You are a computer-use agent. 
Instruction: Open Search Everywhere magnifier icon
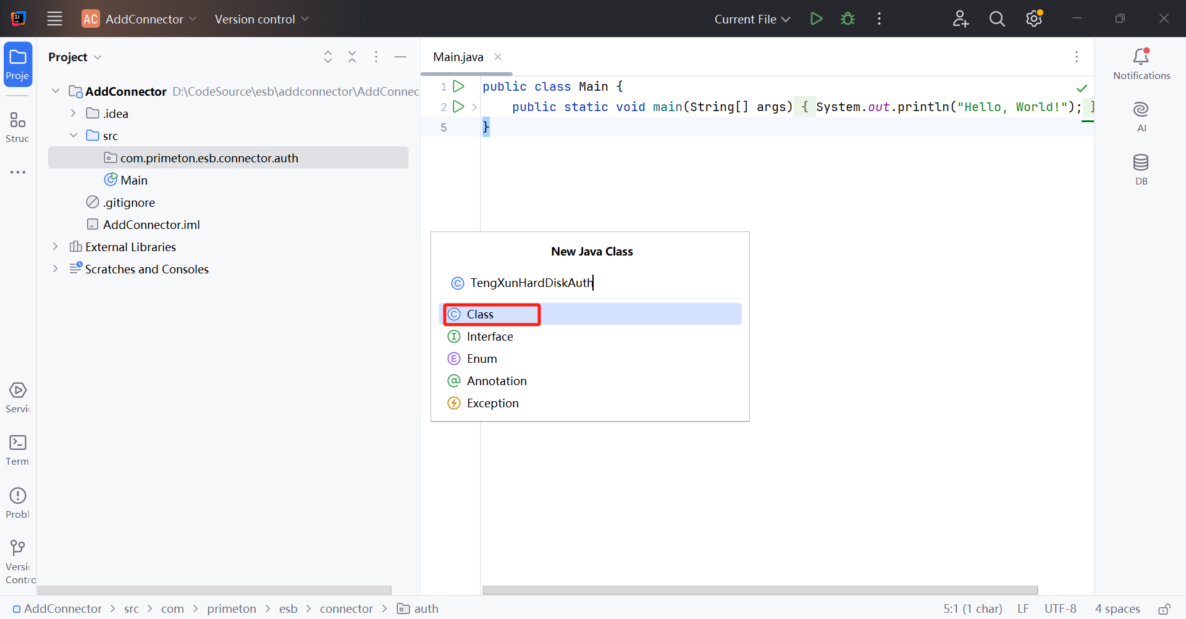997,19
